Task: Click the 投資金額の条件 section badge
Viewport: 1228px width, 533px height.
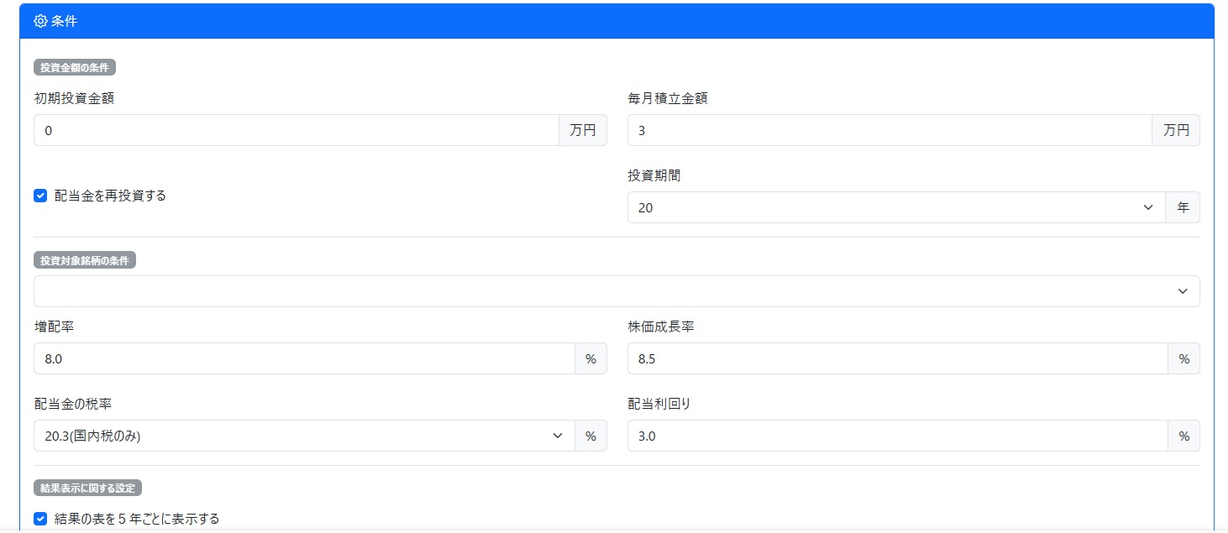Action: (74, 68)
